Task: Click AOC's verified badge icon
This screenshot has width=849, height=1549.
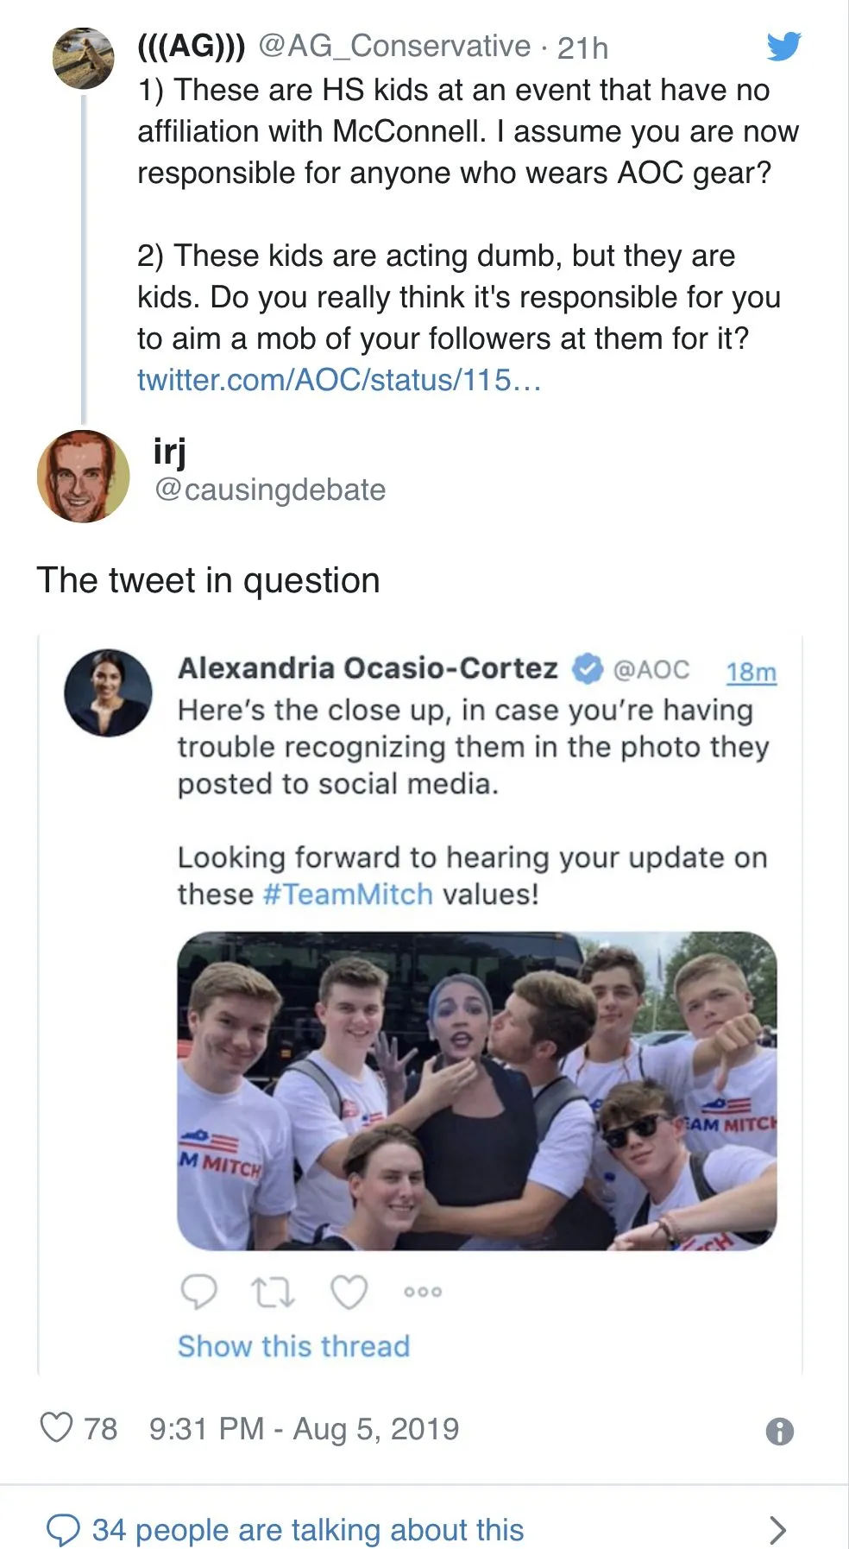Action: 588,669
